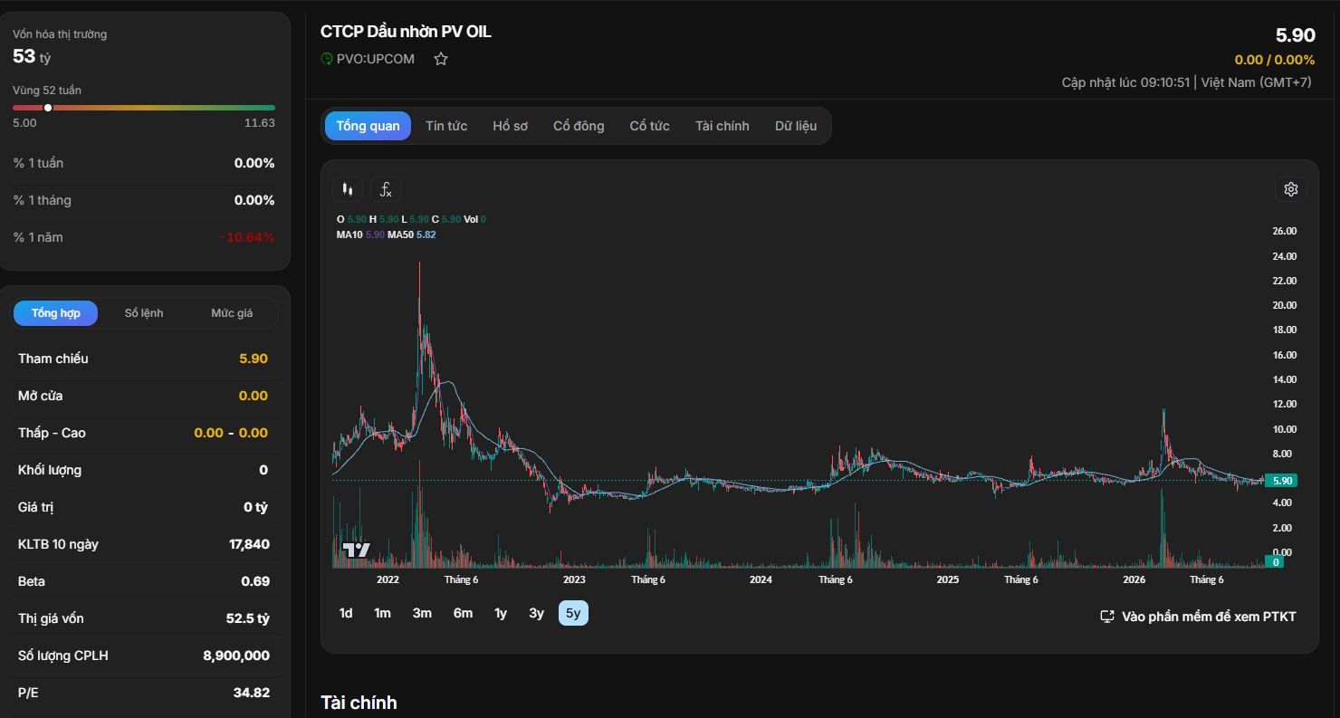The width and height of the screenshot is (1340, 718).
Task: Open the candlestick chart type selector
Action: (x=348, y=189)
